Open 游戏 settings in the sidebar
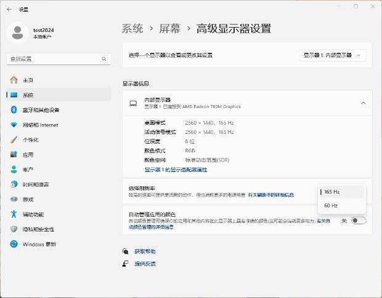The width and height of the screenshot is (382, 298). click(x=59, y=199)
